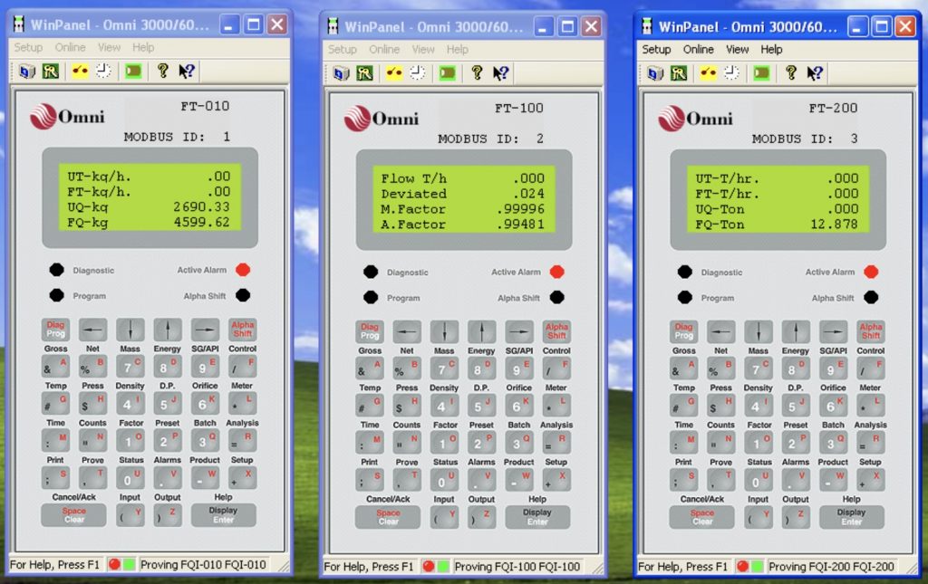
Task: Click the clock toolbar icon in FT-200 window
Action: 732,73
